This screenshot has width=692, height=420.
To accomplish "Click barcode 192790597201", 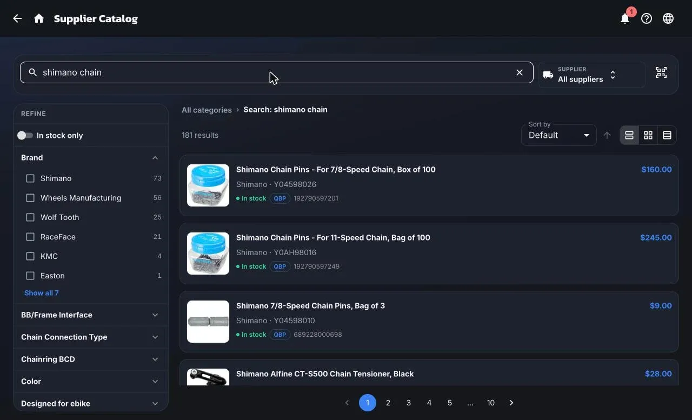I will point(316,198).
